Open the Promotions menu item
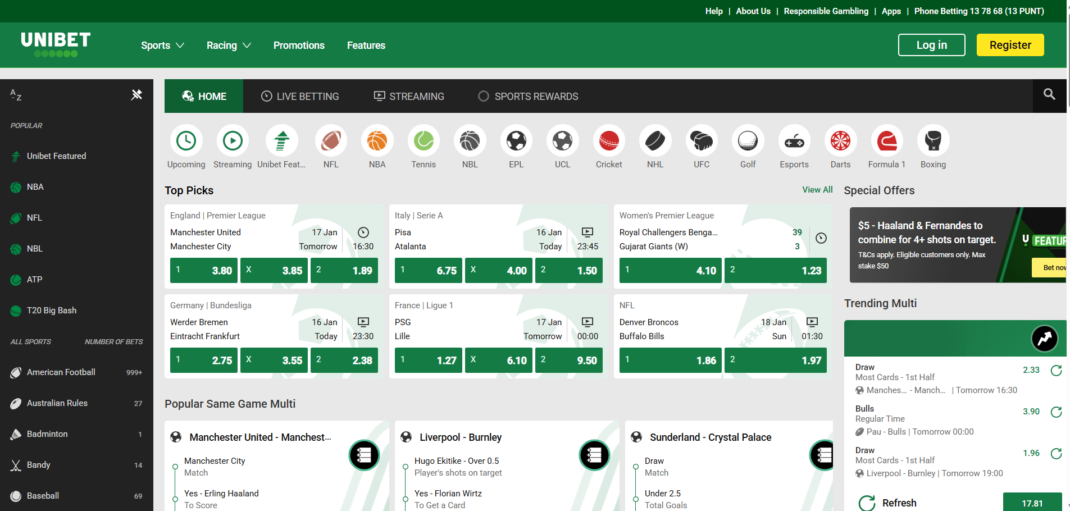 pos(299,45)
